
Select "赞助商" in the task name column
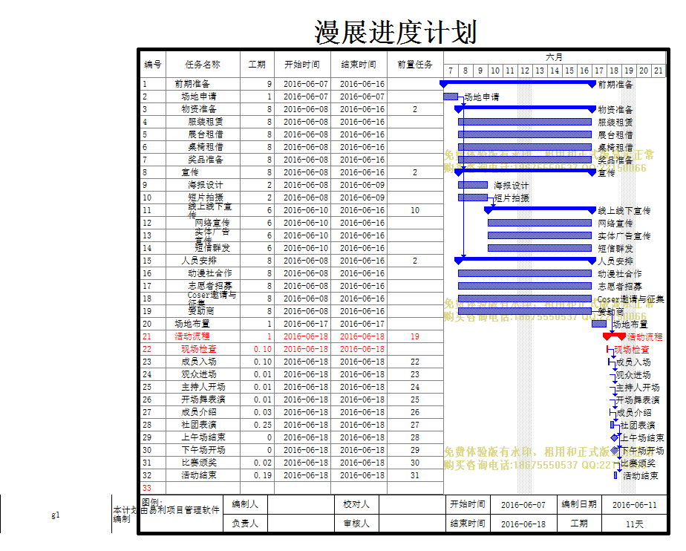(200, 311)
